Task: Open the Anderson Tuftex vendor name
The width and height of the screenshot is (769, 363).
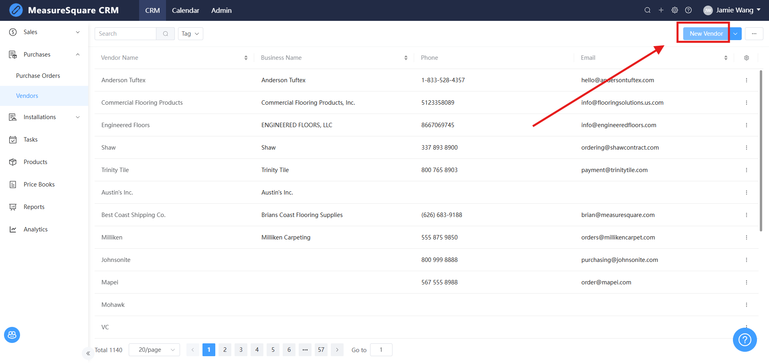Action: click(x=123, y=80)
